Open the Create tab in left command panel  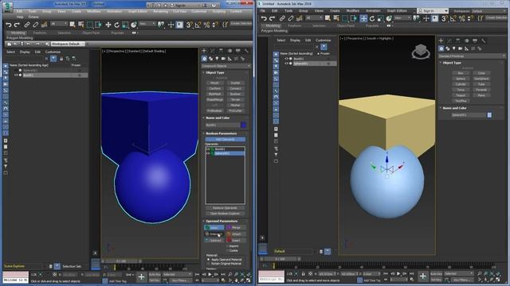204,51
